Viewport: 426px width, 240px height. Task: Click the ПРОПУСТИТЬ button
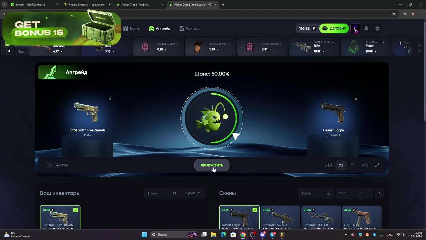pos(212,165)
